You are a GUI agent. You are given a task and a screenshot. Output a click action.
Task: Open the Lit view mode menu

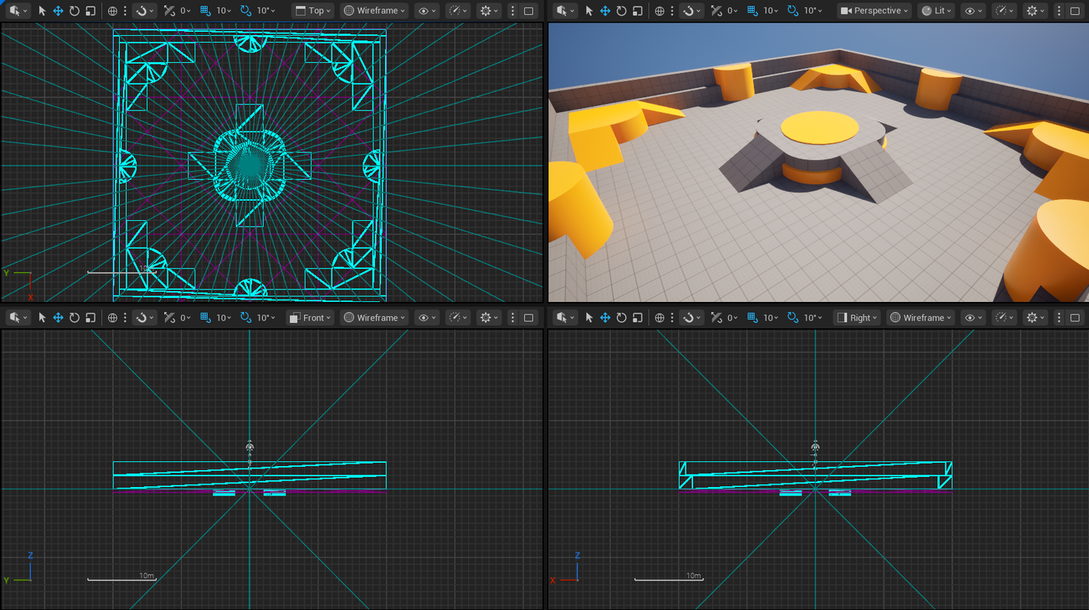tap(937, 11)
